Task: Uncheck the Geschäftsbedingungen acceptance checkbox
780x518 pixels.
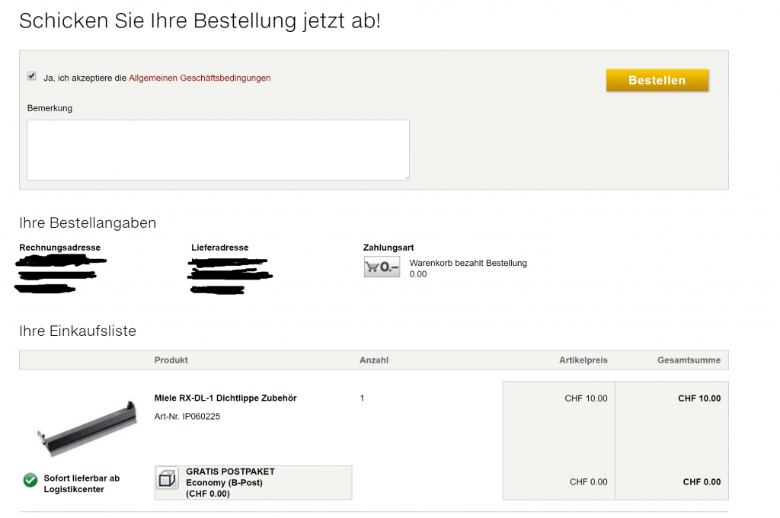Action: [x=31, y=75]
